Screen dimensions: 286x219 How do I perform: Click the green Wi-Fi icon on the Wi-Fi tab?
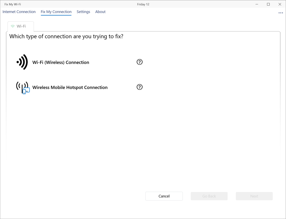pyautogui.click(x=13, y=26)
